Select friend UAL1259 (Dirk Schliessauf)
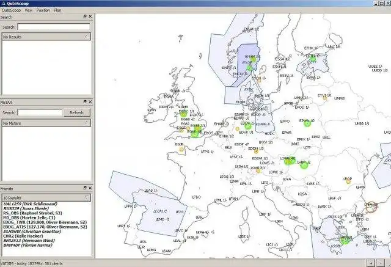Viewport: 391px width, 267px height. 30,204
